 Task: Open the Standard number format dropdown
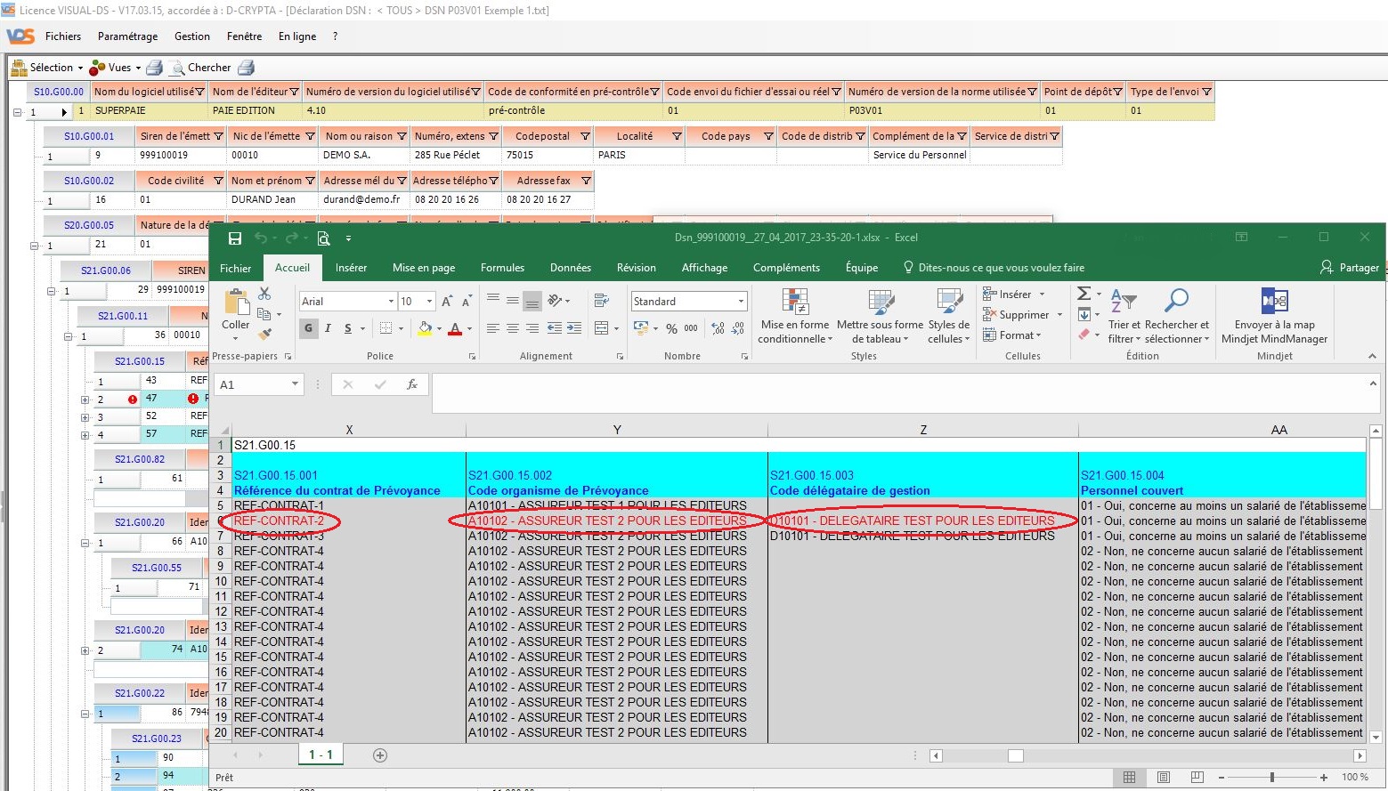[741, 302]
